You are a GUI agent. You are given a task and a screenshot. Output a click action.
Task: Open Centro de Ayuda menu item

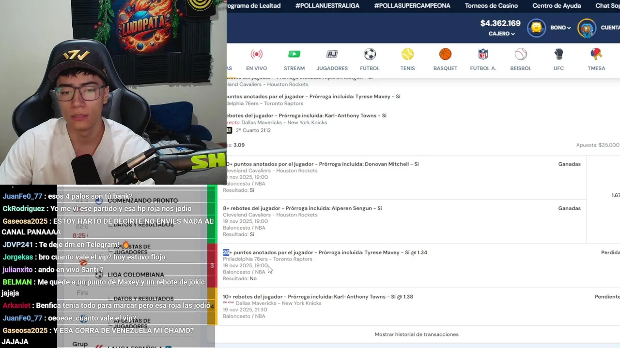(557, 6)
